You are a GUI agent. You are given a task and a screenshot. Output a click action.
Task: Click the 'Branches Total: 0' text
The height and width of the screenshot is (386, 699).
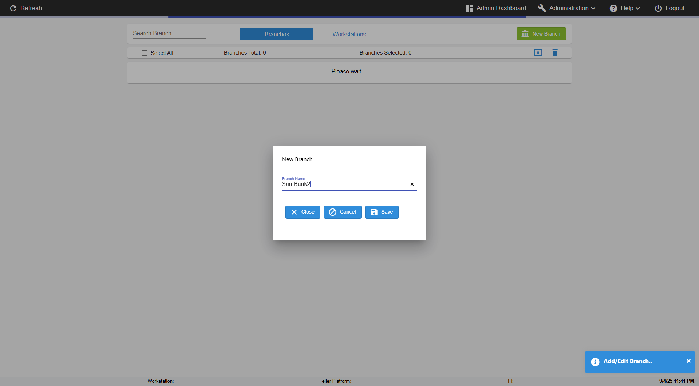(245, 53)
